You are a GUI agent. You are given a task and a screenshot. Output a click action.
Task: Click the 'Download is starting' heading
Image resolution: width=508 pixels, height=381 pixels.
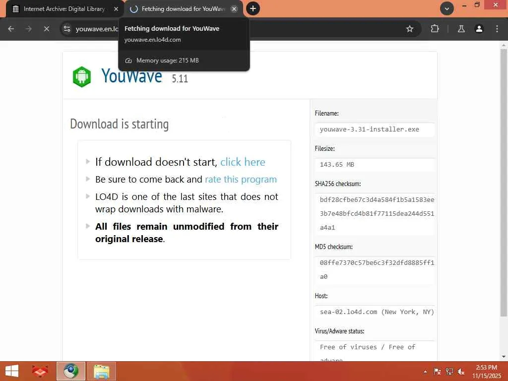[x=119, y=124]
